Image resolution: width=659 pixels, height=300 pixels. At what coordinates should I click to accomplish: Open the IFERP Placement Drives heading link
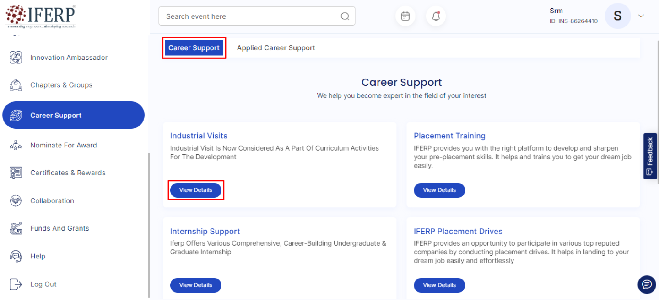pyautogui.click(x=458, y=231)
